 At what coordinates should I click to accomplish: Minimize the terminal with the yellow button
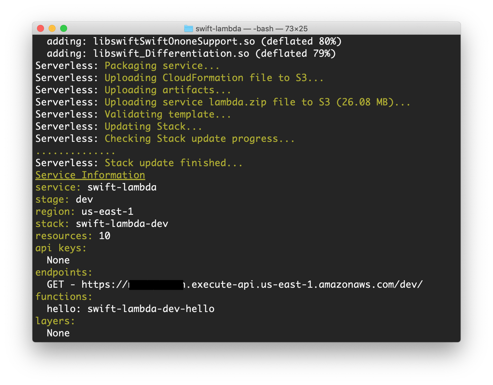coord(52,28)
